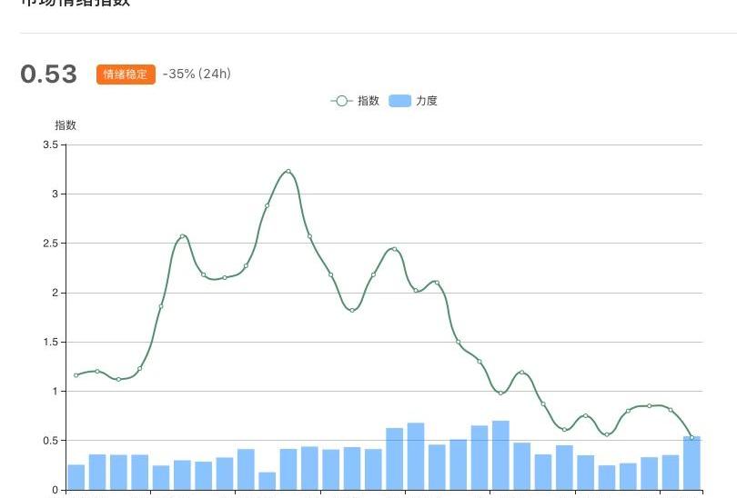Viewport: 737px width, 498px height.
Task: Click the 1.5 y-axis label
Action: (50, 342)
